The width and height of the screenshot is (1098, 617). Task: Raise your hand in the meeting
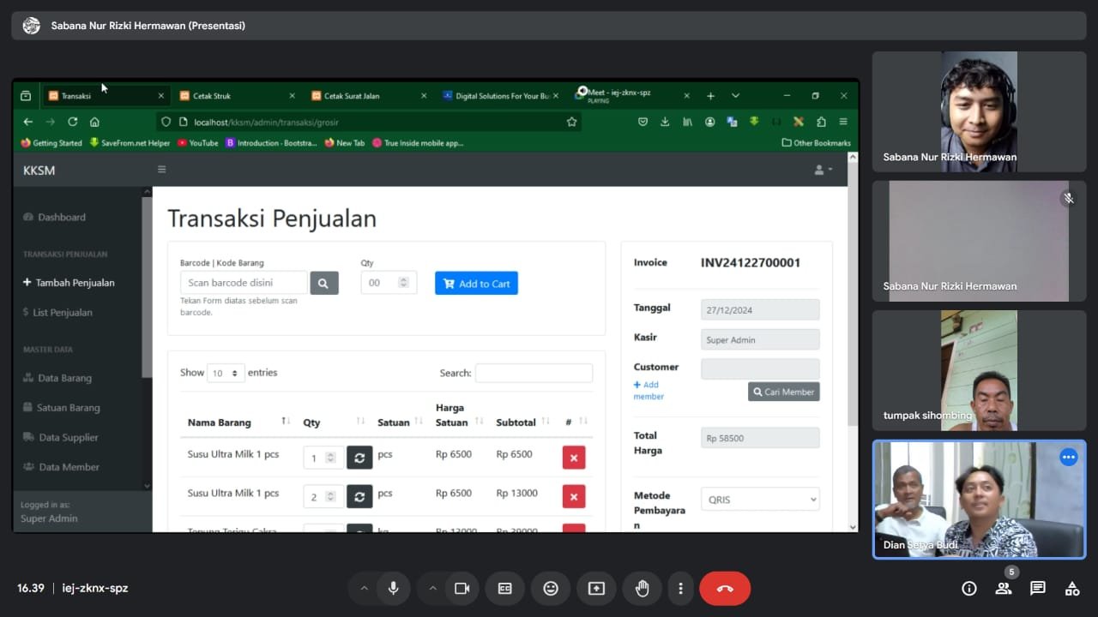(643, 589)
